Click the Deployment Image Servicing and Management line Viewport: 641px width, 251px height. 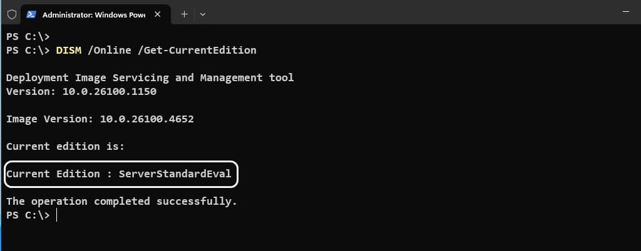(x=150, y=78)
